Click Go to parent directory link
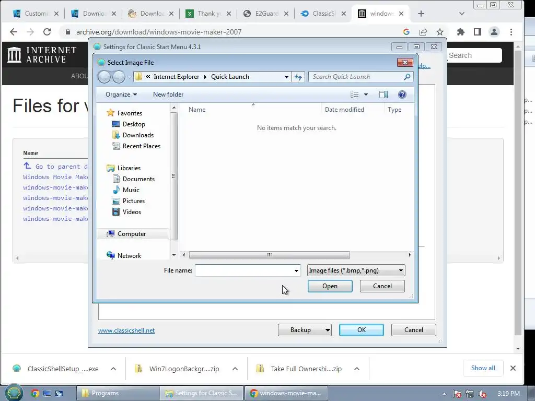This screenshot has height=401, width=535. [x=55, y=167]
